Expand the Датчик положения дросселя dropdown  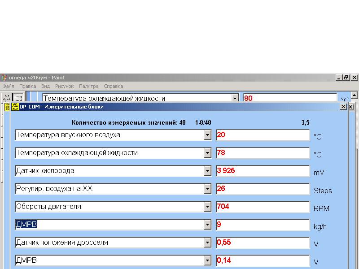click(x=207, y=243)
